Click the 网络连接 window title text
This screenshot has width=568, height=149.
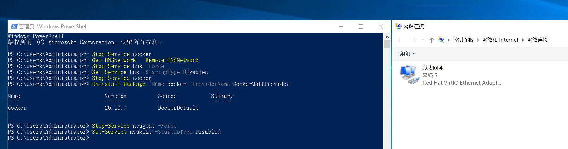point(414,26)
